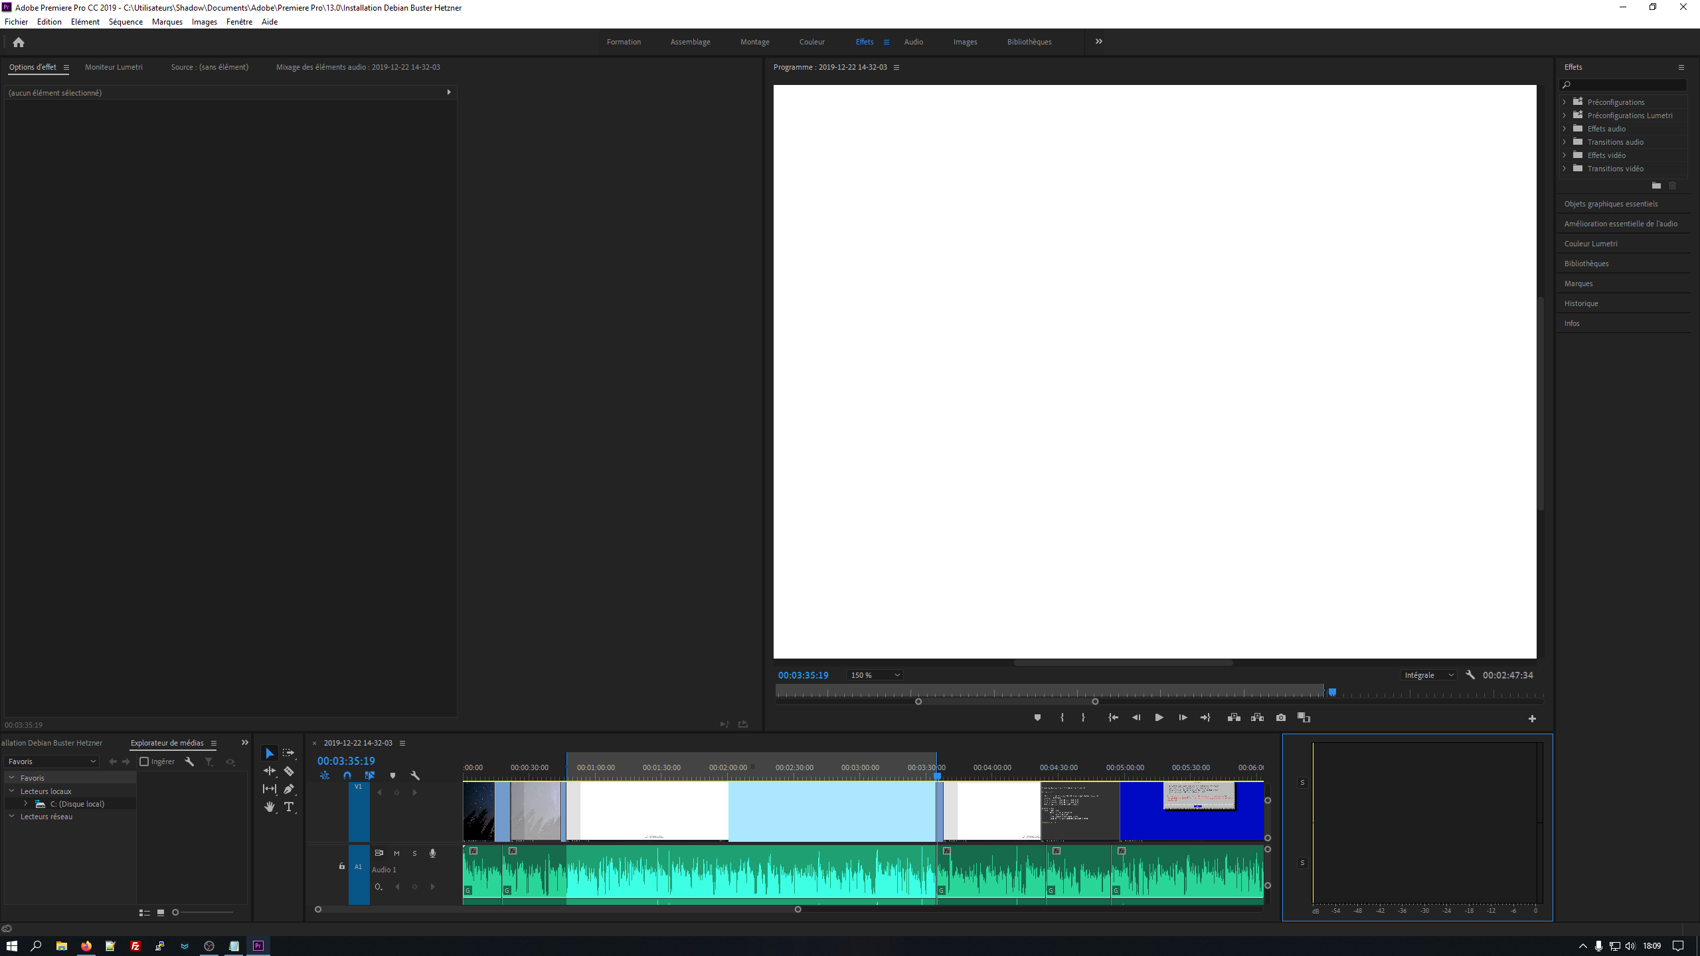Click the timeline playhead timecode 00:03:35:19
Viewport: 1700px width, 956px height.
tap(346, 761)
